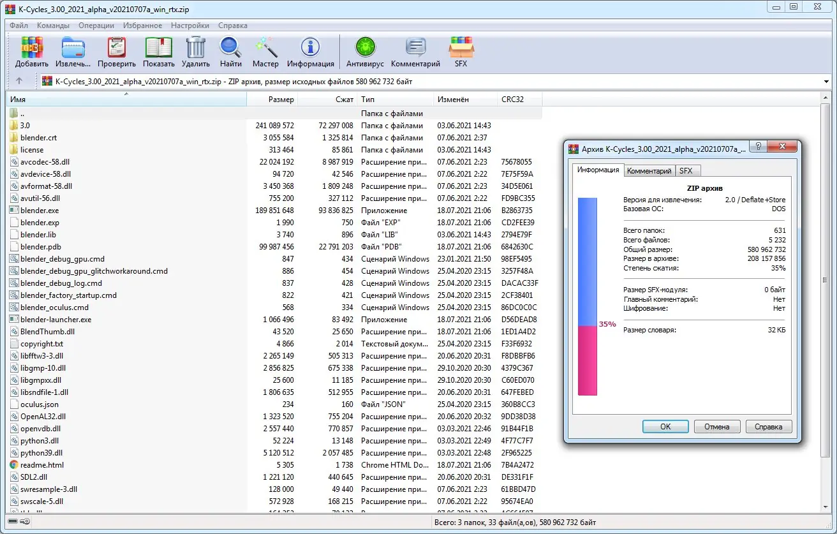Open the Настройки menu
This screenshot has width=837, height=534.
click(190, 26)
